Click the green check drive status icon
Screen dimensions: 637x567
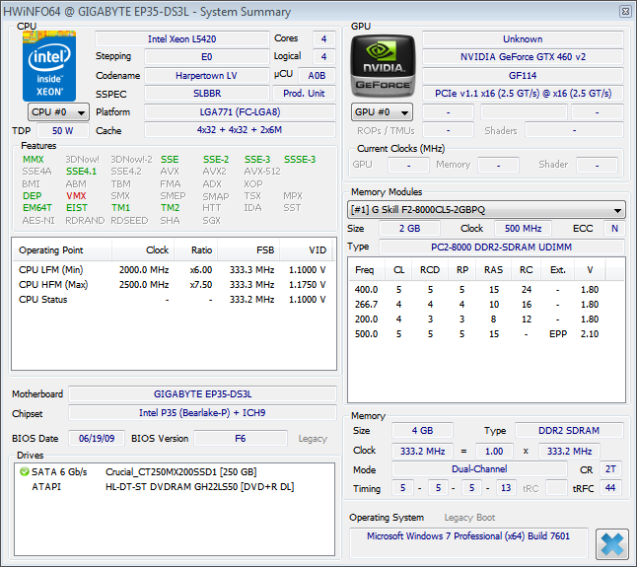25,471
